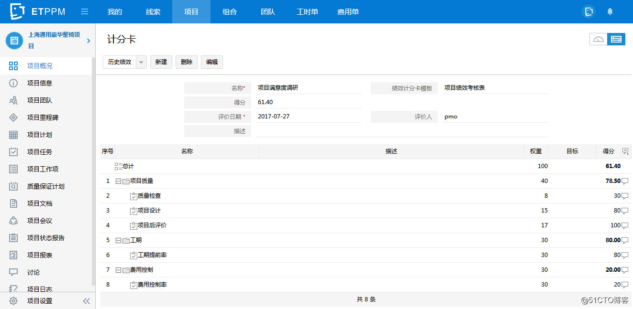Click the 项目信息 info icon in sidebar
The height and width of the screenshot is (309, 633).
13,83
